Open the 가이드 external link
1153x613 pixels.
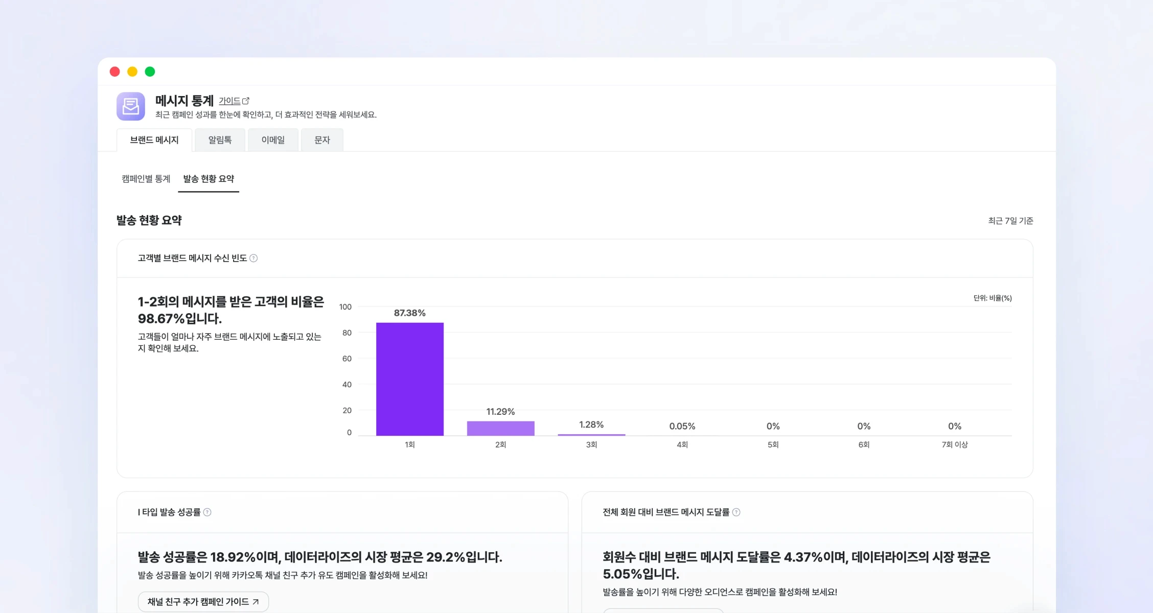[234, 101]
